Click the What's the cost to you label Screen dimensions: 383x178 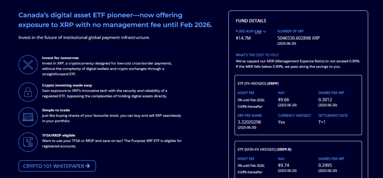[x=257, y=55]
